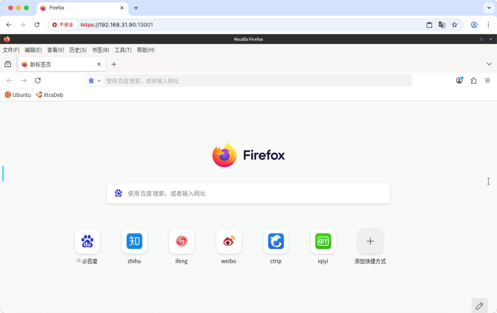The image size is (497, 313).
Task: Close the Chrome 'Firefox' tab
Action: coord(121,8)
